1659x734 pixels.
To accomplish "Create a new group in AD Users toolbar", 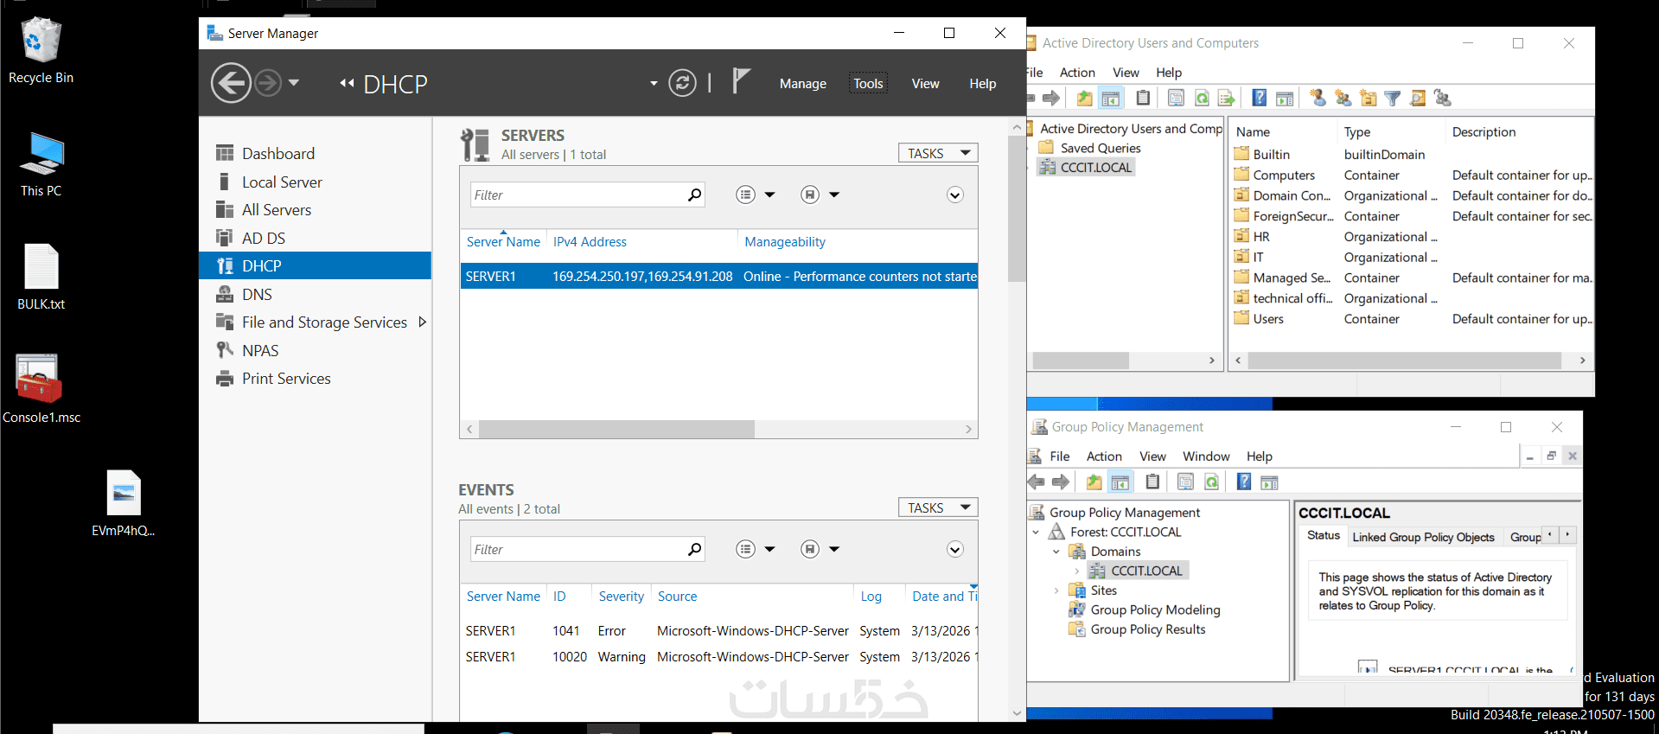I will (x=1343, y=98).
